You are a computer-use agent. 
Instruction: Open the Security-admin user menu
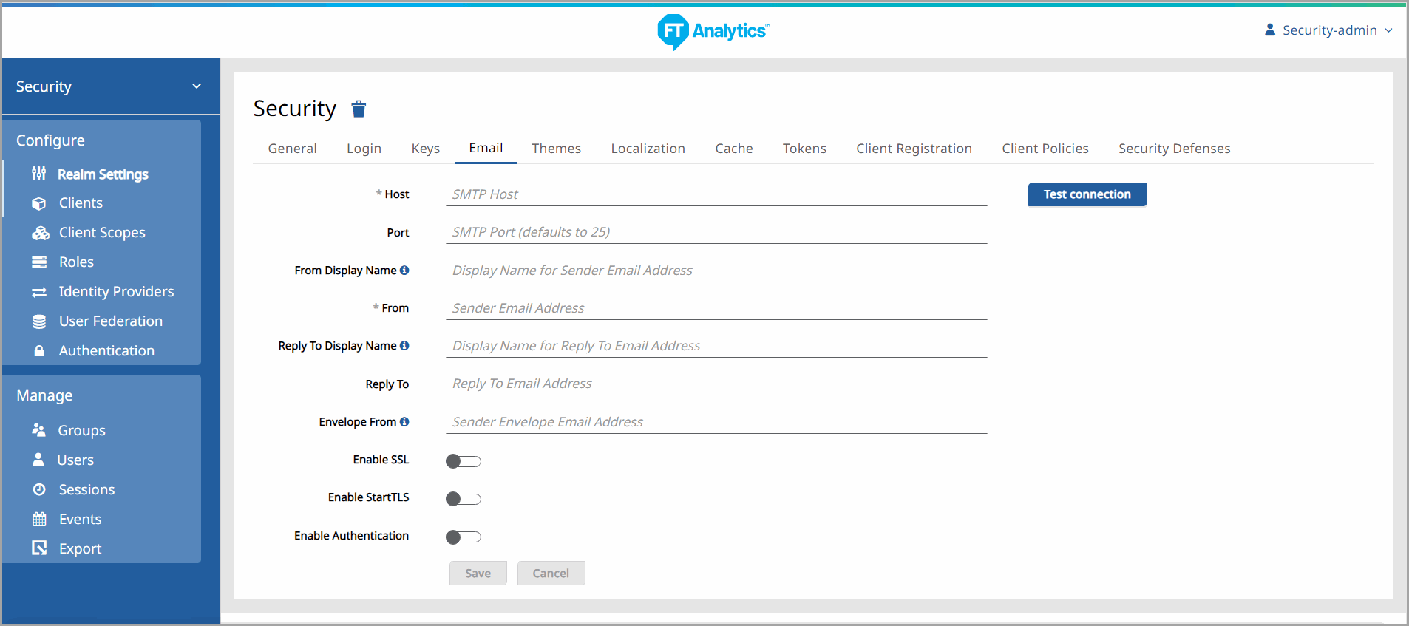1328,30
